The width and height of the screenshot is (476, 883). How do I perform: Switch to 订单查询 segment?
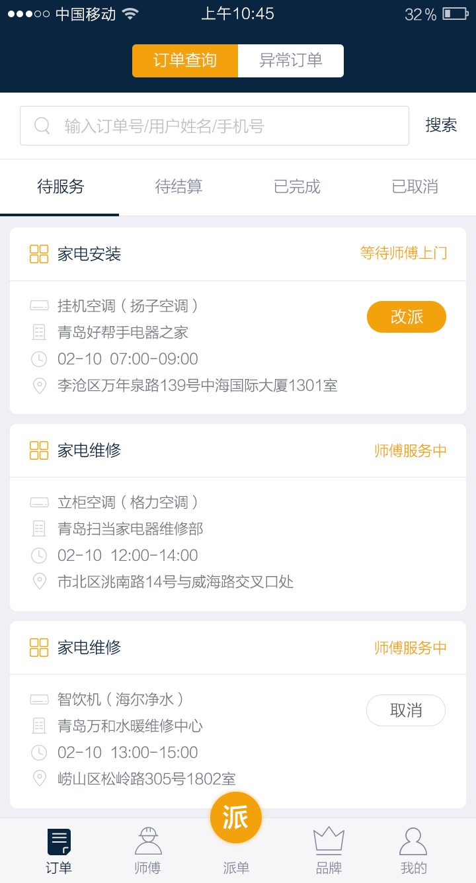tap(185, 61)
